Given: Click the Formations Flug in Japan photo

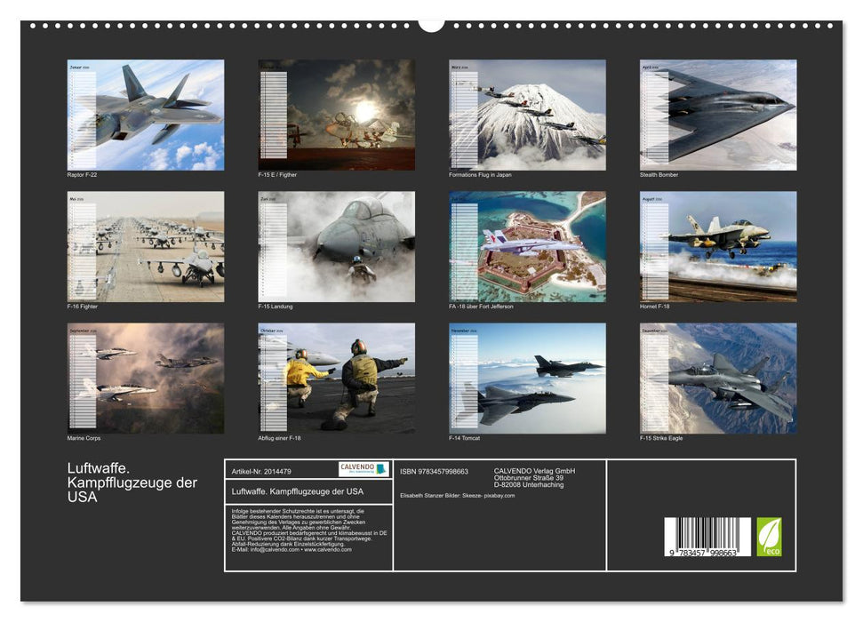Looking at the screenshot, I should [529, 114].
